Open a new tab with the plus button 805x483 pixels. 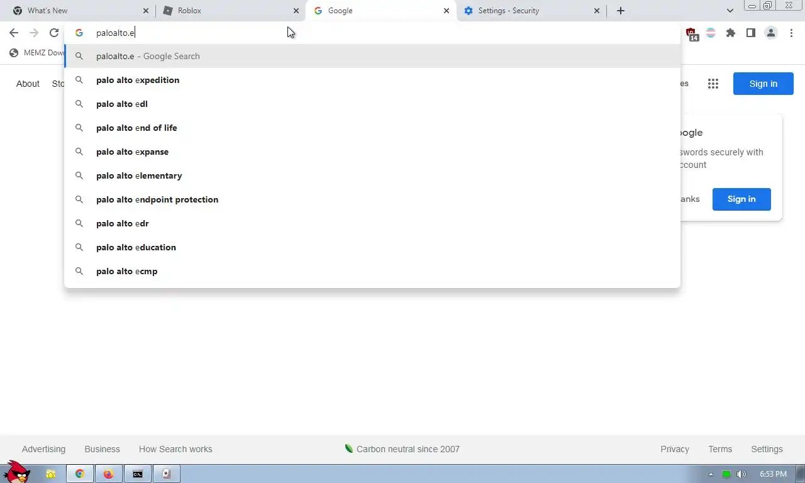point(621,11)
